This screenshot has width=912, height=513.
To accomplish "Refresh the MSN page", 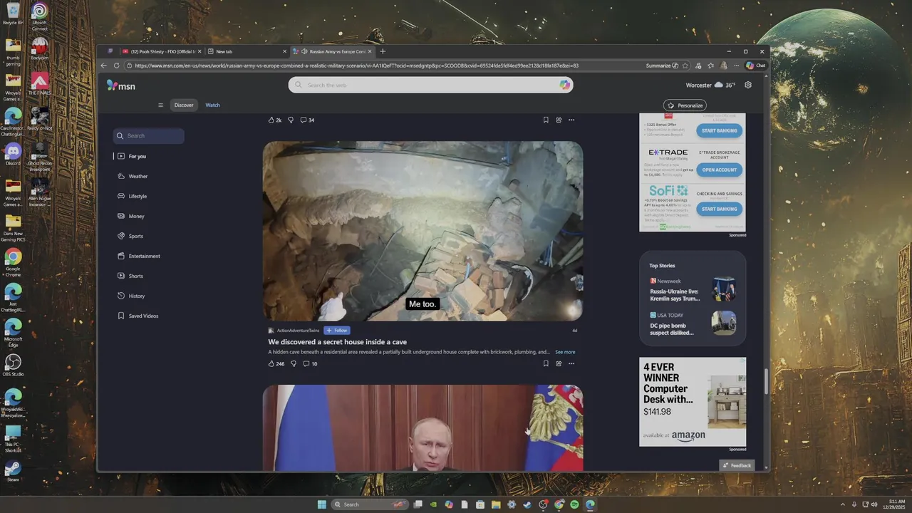I will click(117, 66).
